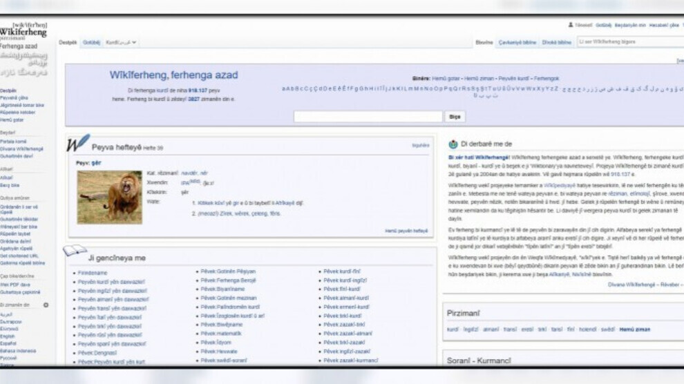This screenshot has height=384, width=684.
Task: Click the Biçe button next to search box
Action: [x=454, y=117]
